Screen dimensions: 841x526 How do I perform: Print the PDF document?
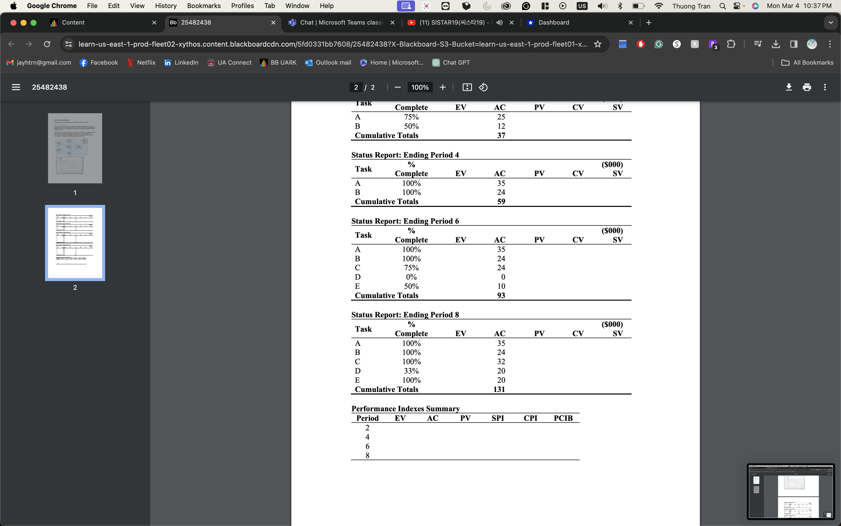point(807,87)
